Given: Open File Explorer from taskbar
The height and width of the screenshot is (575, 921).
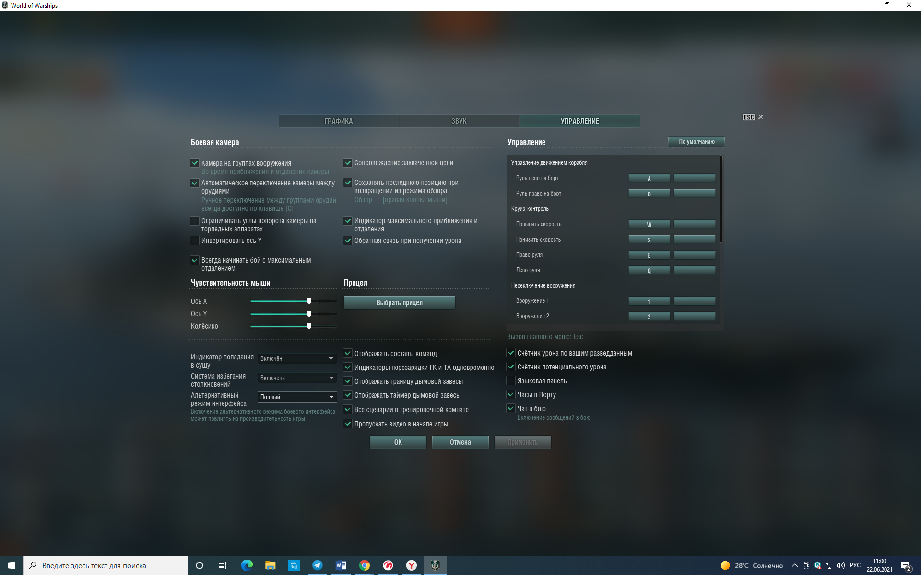Looking at the screenshot, I should [270, 565].
